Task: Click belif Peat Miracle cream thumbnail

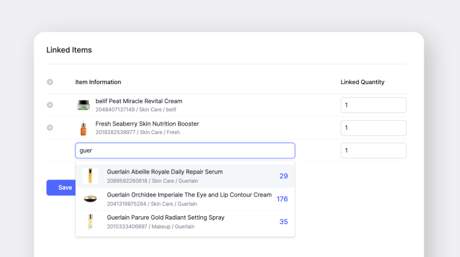Action: tap(83, 105)
